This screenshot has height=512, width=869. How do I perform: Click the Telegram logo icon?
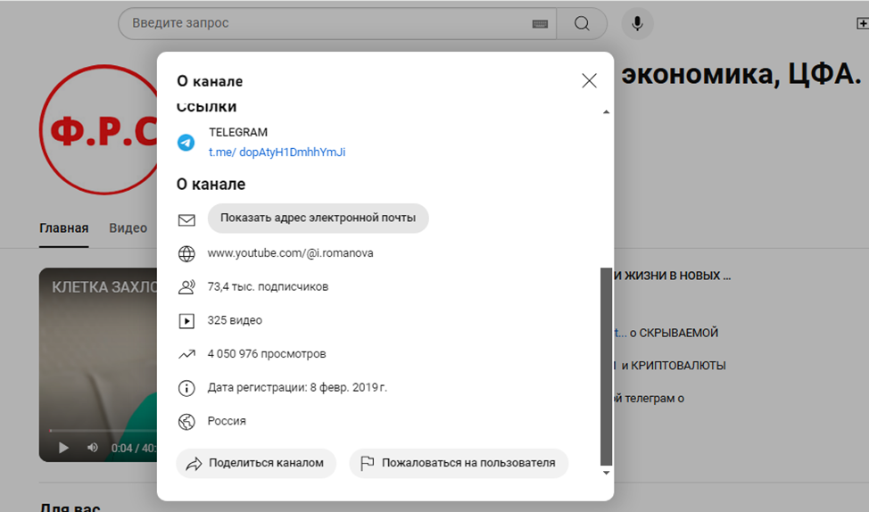(x=186, y=143)
